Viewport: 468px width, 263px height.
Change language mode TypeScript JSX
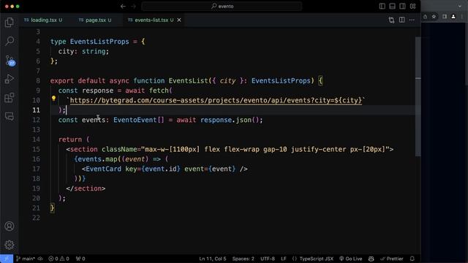tap(312, 259)
